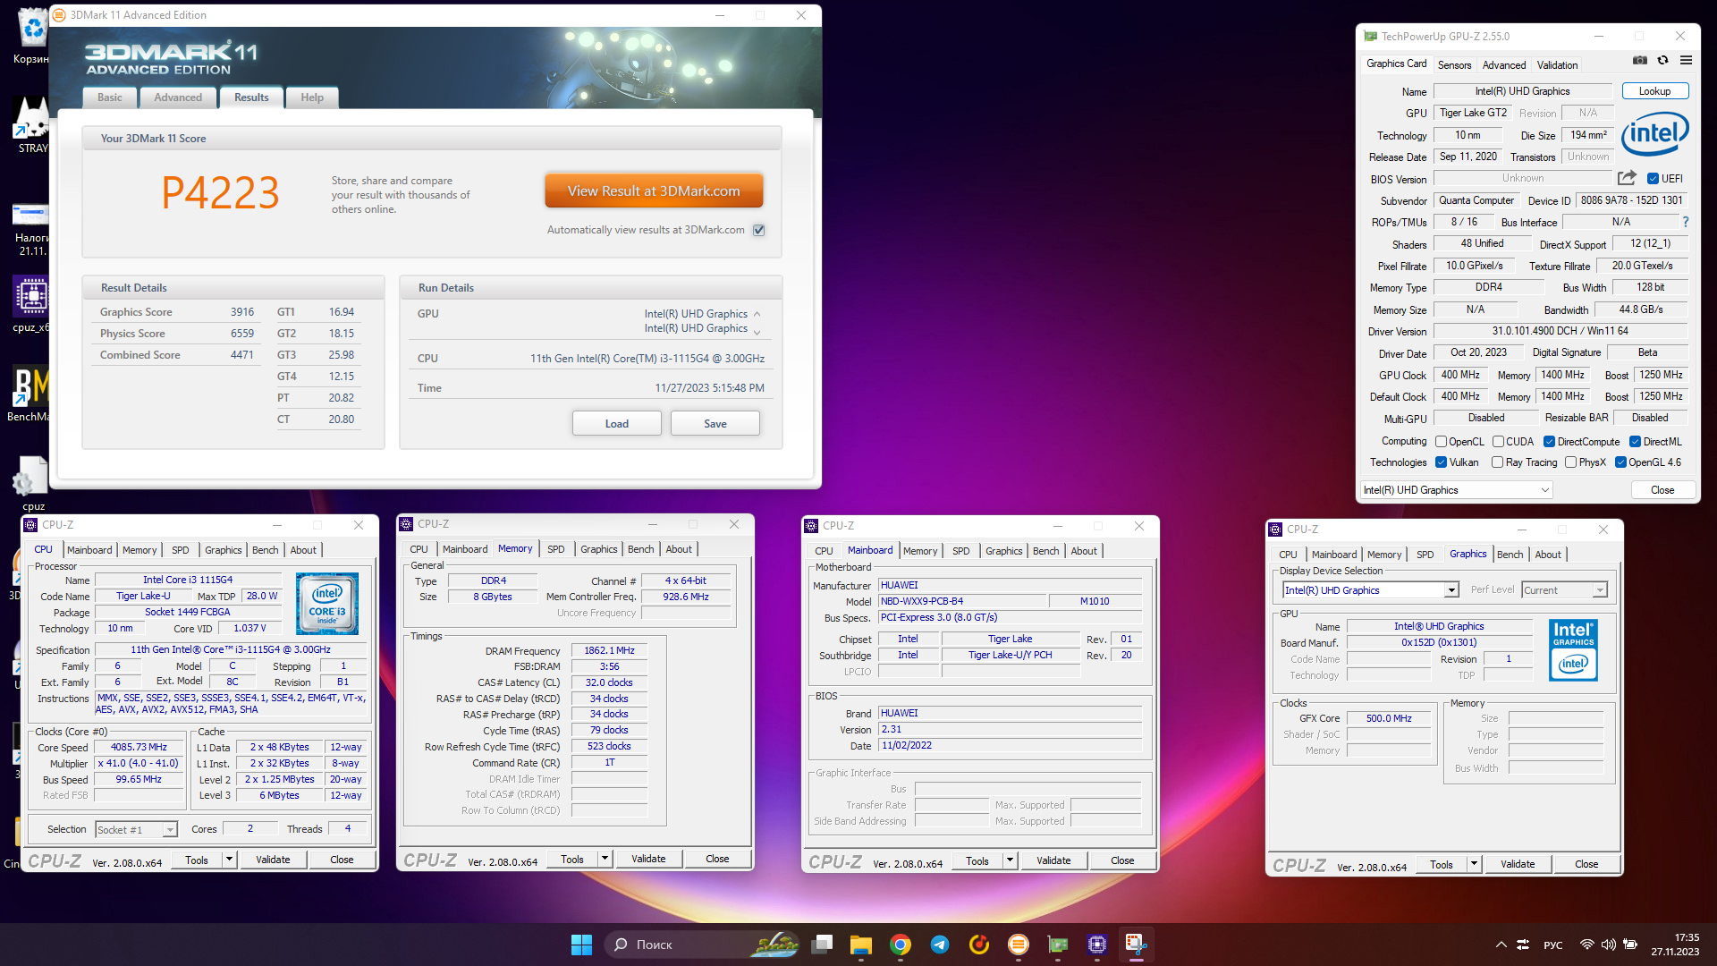This screenshot has height=966, width=1717.
Task: Launch Google Chrome from the taskbar
Action: (901, 945)
